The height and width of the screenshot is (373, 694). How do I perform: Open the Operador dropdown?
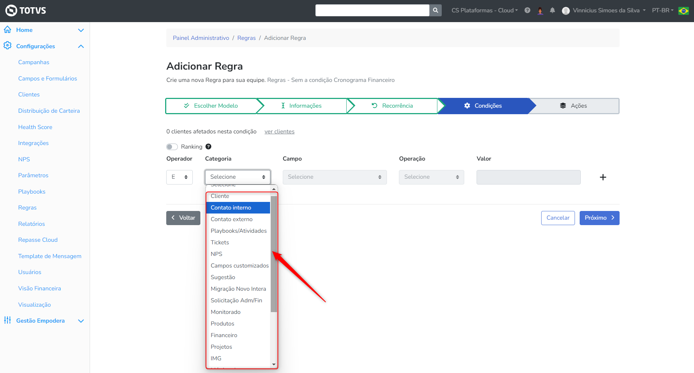(x=179, y=177)
